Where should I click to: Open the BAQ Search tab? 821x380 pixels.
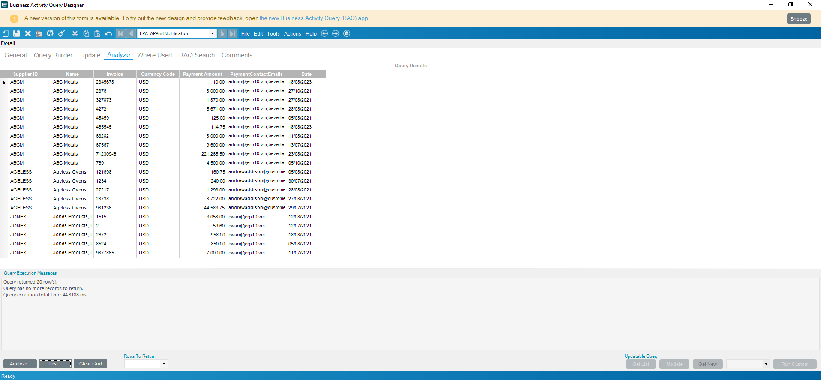[x=197, y=55]
